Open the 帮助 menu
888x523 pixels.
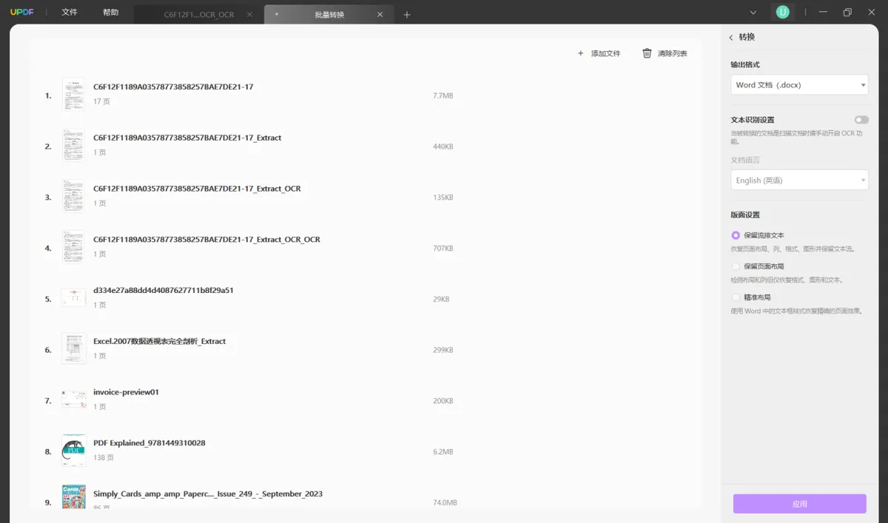pos(111,13)
